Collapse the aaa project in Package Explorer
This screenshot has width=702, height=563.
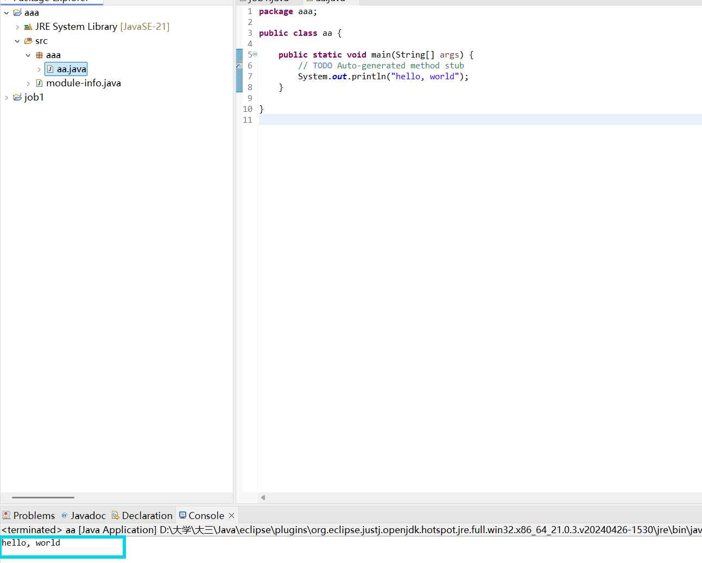point(6,12)
